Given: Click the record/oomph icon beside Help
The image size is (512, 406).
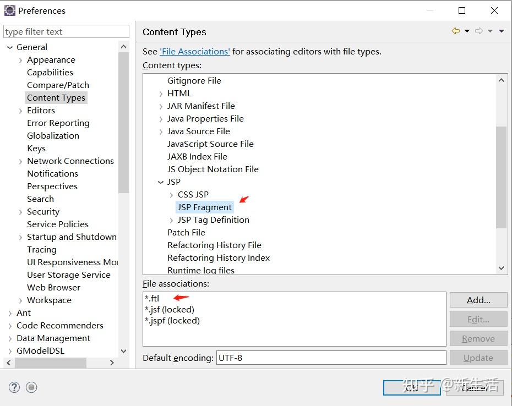Looking at the screenshot, I should pyautogui.click(x=31, y=387).
